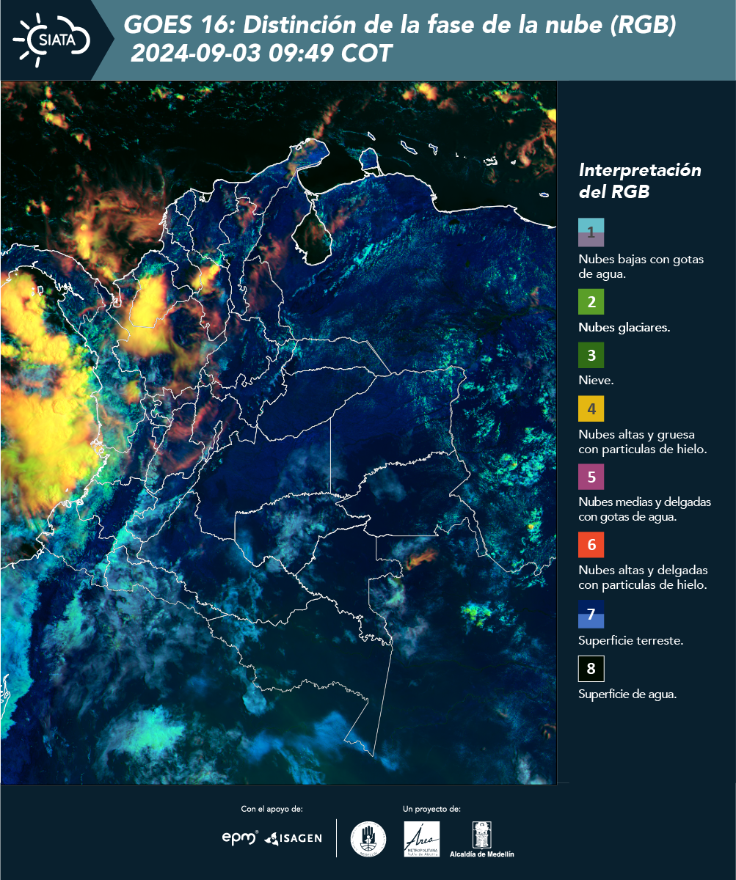Click the 'Superficie de agua.' label
The height and width of the screenshot is (880, 736).
627,694
